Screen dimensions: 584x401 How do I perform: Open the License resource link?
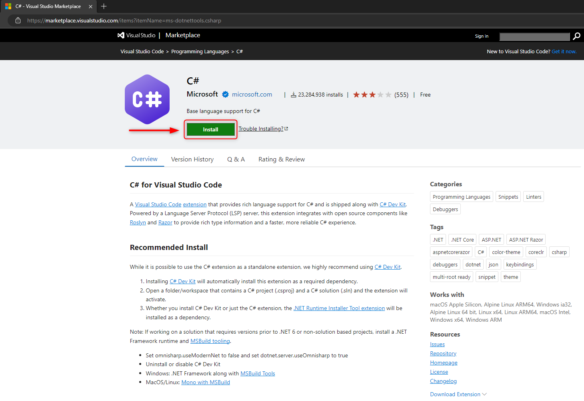pos(439,372)
